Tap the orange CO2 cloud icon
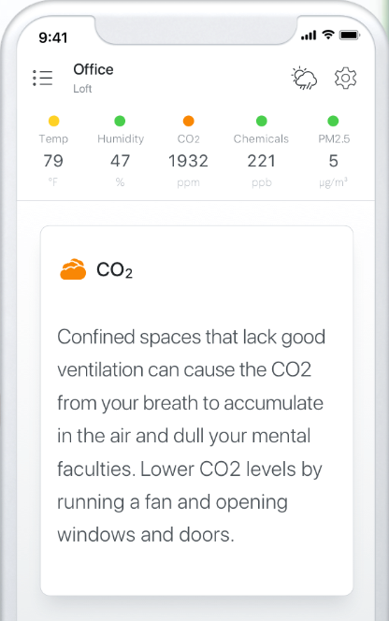 pyautogui.click(x=73, y=269)
